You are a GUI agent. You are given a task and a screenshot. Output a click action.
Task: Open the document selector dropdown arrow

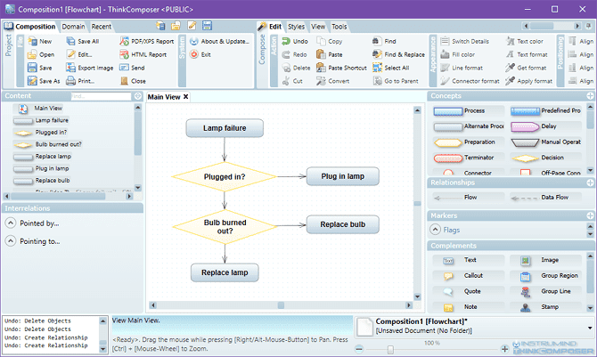pos(590,328)
